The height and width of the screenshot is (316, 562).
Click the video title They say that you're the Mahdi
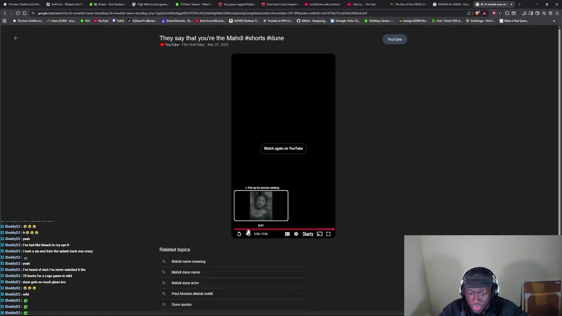pyautogui.click(x=222, y=38)
